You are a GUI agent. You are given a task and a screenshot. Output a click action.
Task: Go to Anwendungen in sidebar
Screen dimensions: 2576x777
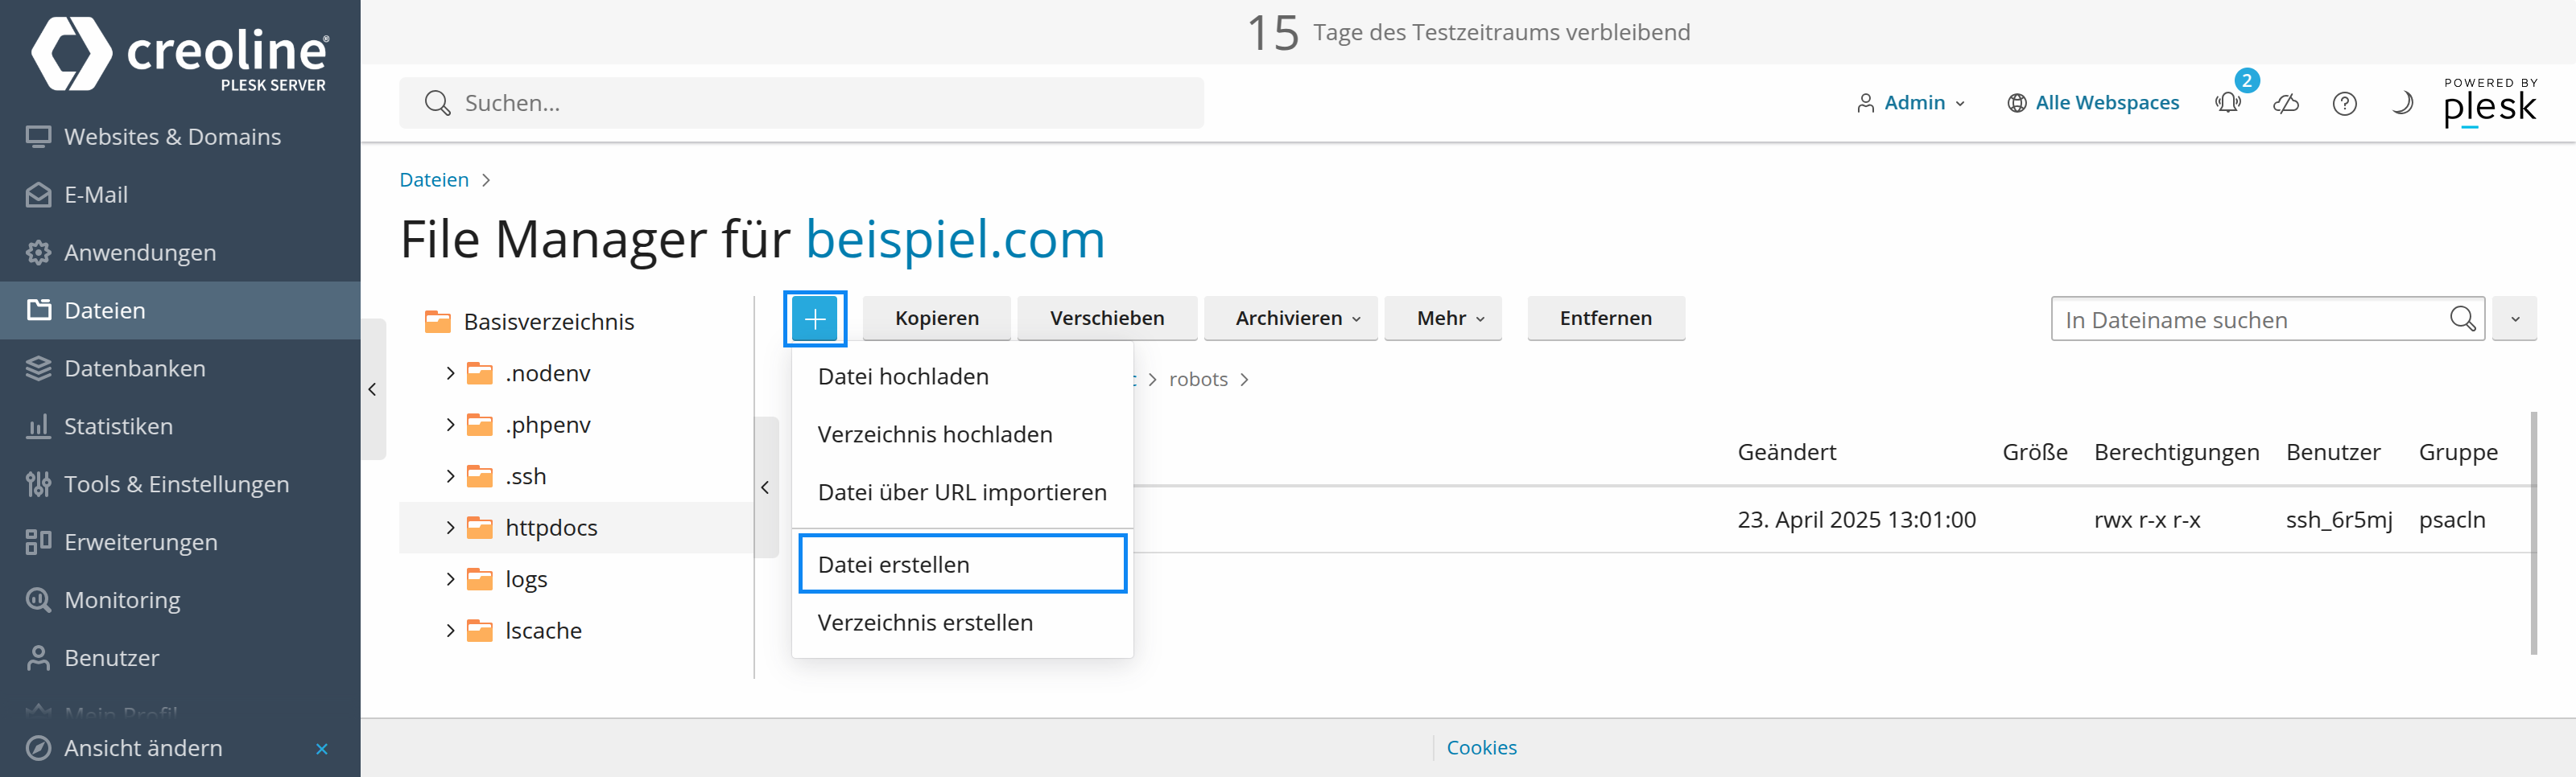[180, 253]
